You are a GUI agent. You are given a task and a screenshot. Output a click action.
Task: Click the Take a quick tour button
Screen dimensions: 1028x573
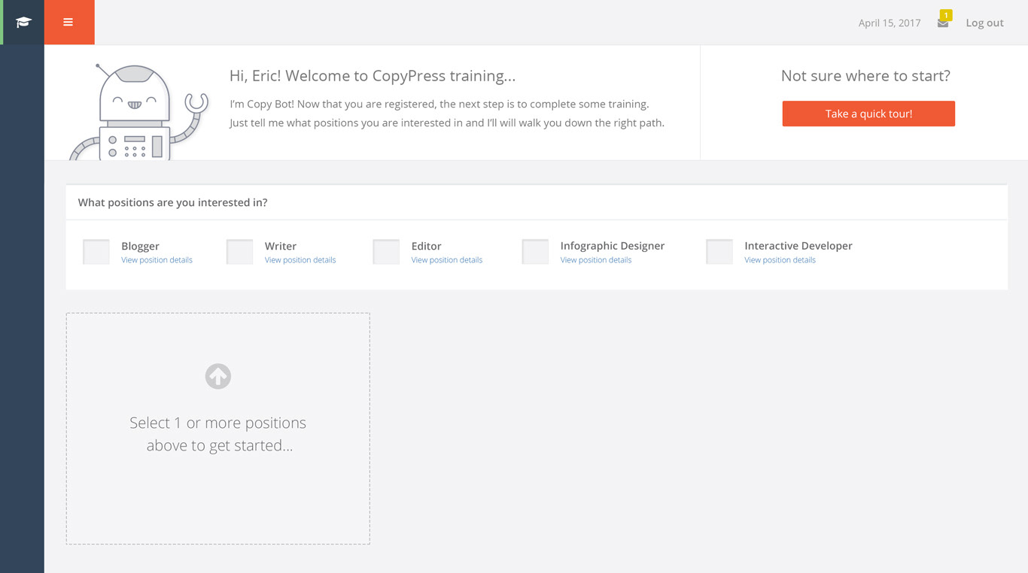click(868, 114)
